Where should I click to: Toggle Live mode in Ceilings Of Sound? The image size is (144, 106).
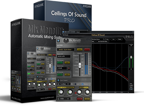click(113, 39)
